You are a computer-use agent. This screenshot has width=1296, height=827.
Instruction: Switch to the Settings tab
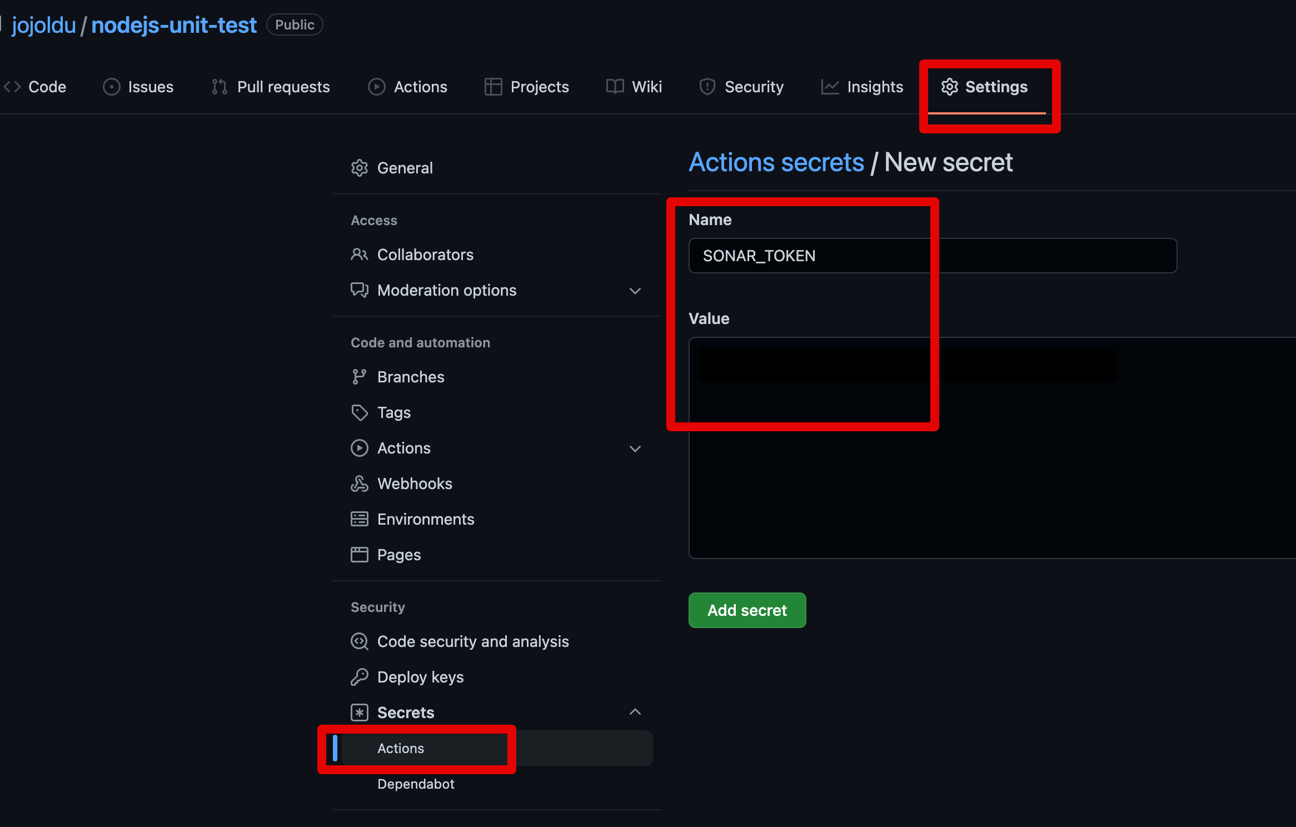pos(995,87)
